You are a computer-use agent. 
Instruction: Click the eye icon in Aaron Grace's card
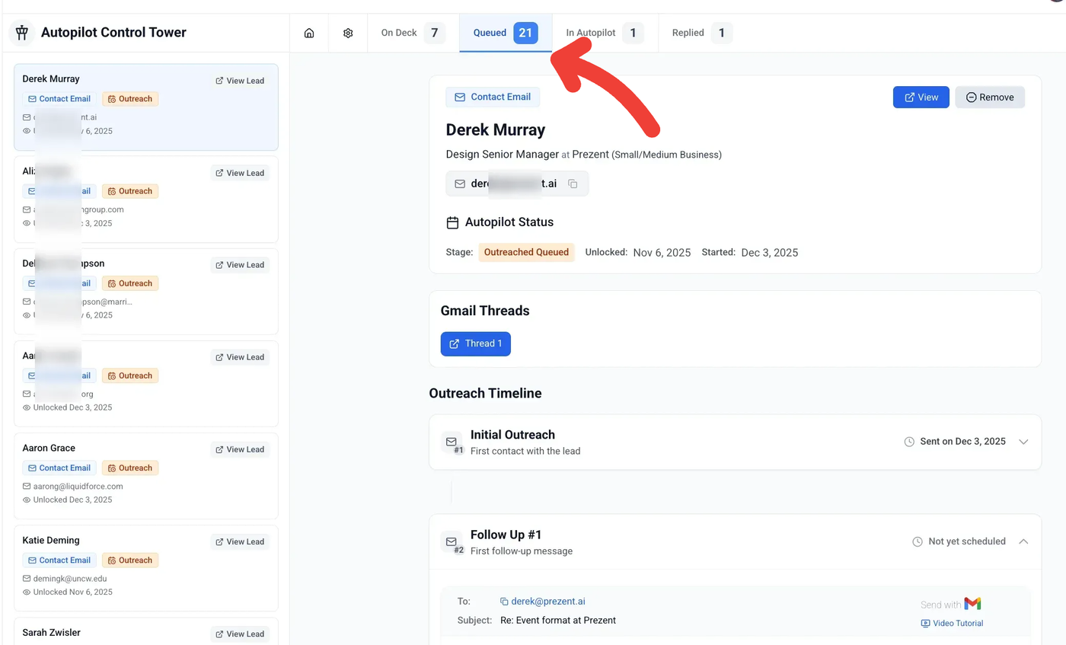(27, 500)
